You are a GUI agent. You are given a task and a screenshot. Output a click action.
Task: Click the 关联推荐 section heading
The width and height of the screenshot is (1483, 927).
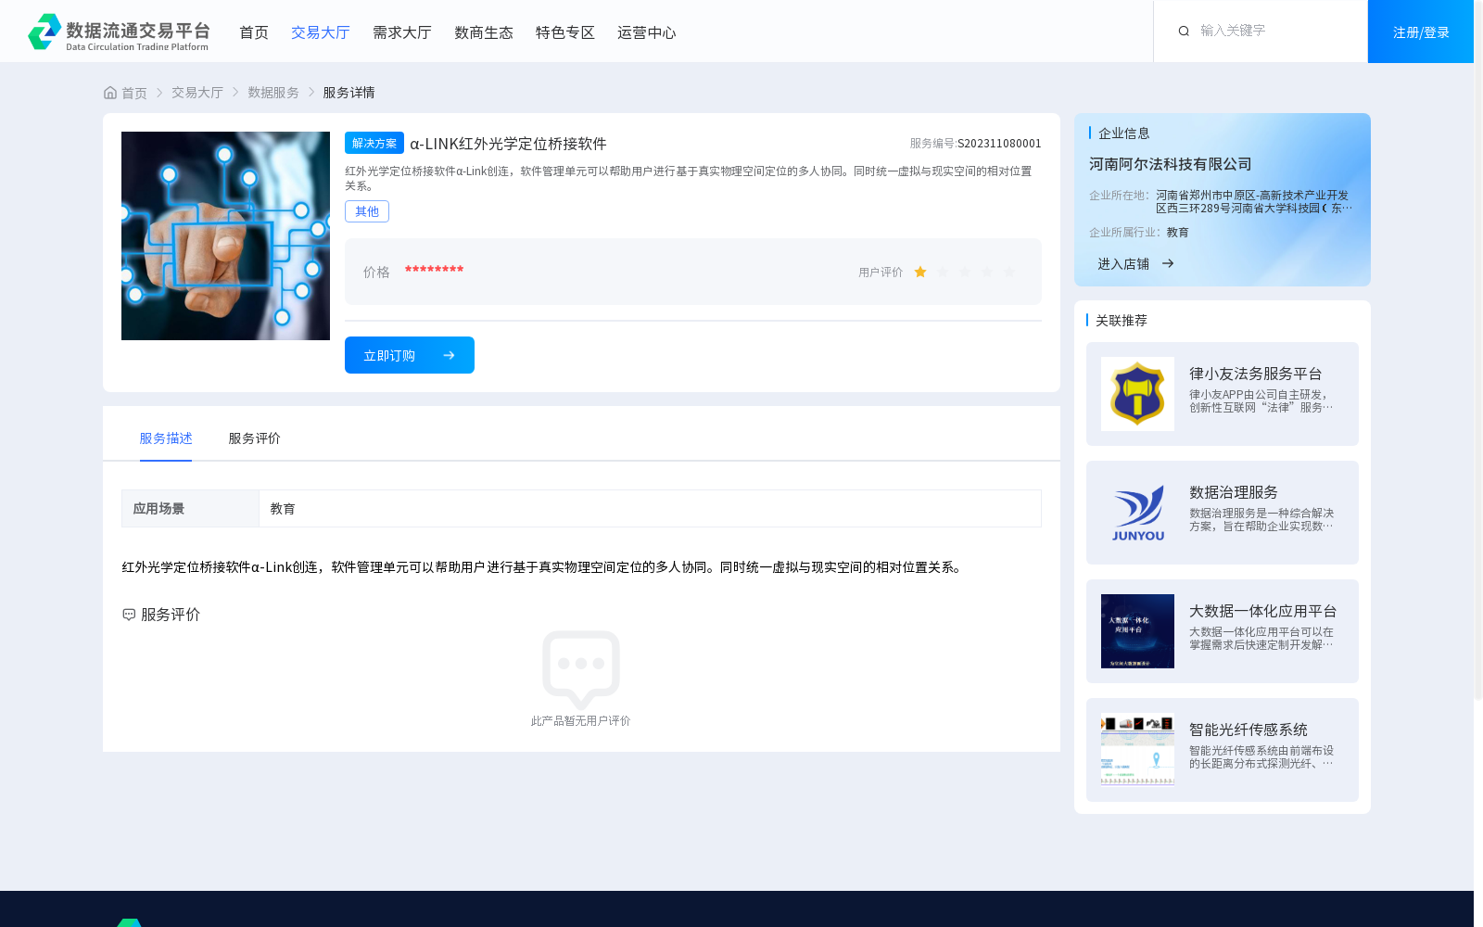(1122, 321)
